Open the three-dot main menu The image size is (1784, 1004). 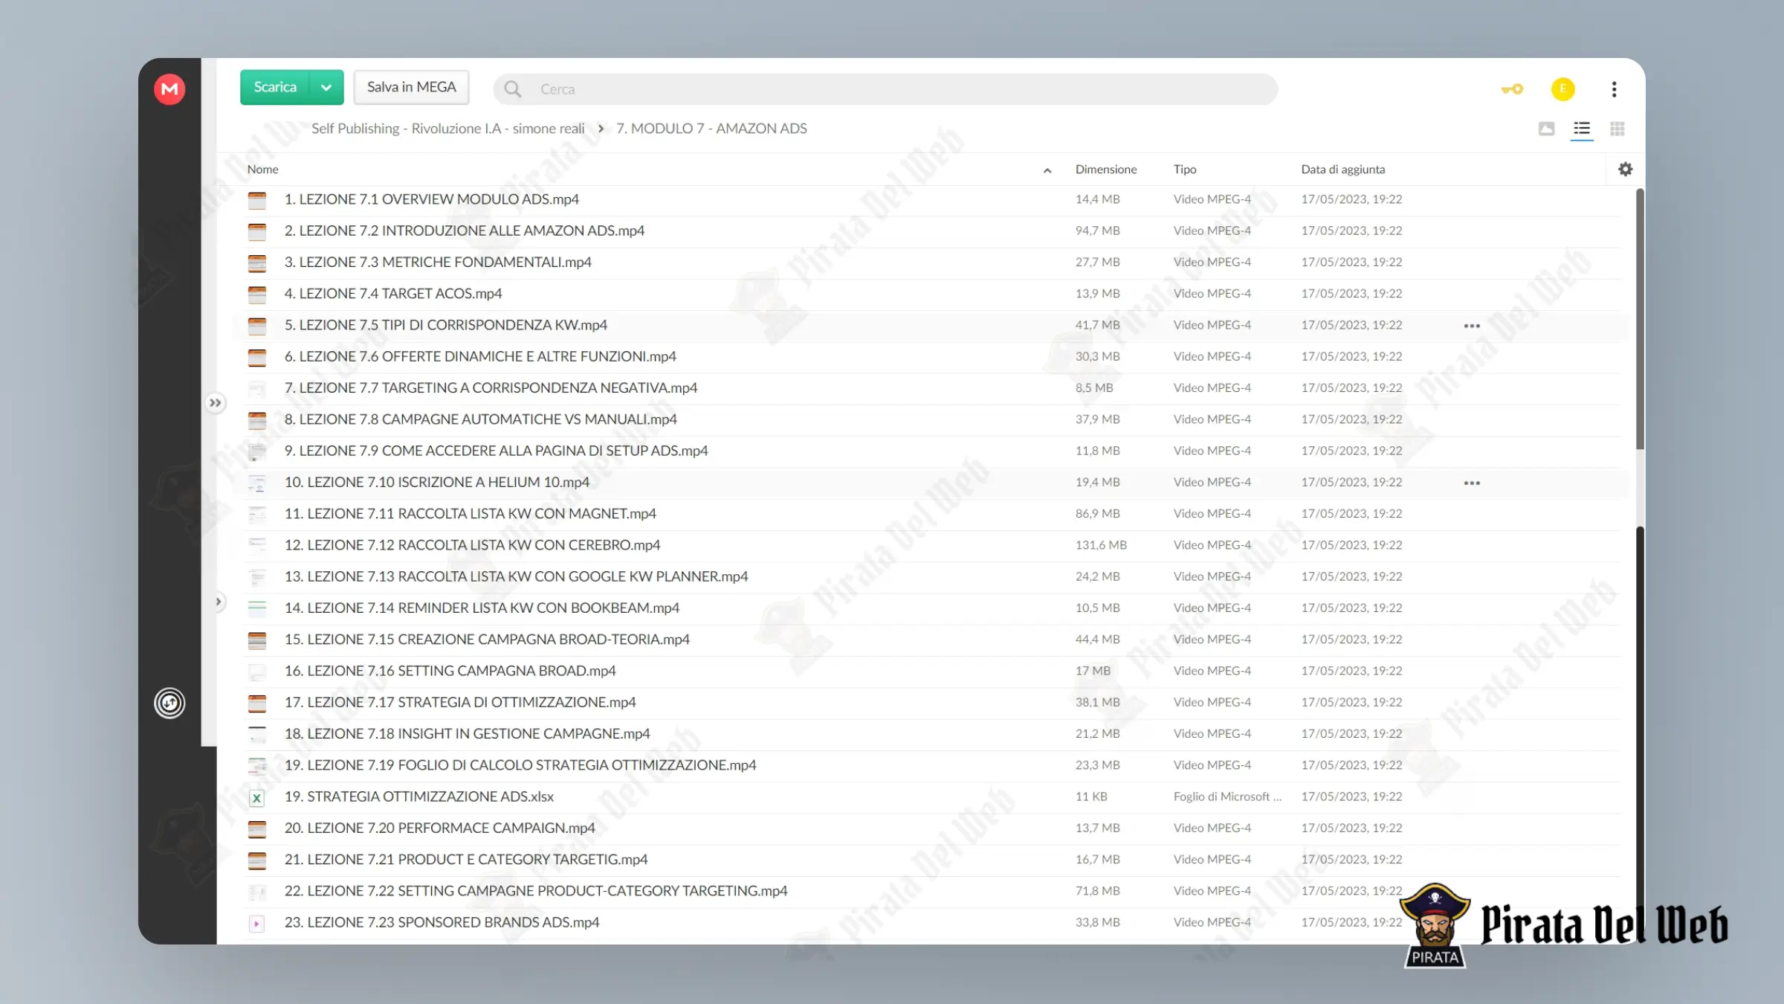pos(1614,89)
